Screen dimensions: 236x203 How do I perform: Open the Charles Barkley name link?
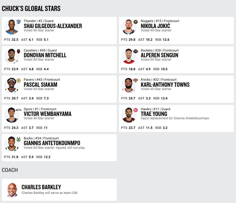[x=41, y=187]
